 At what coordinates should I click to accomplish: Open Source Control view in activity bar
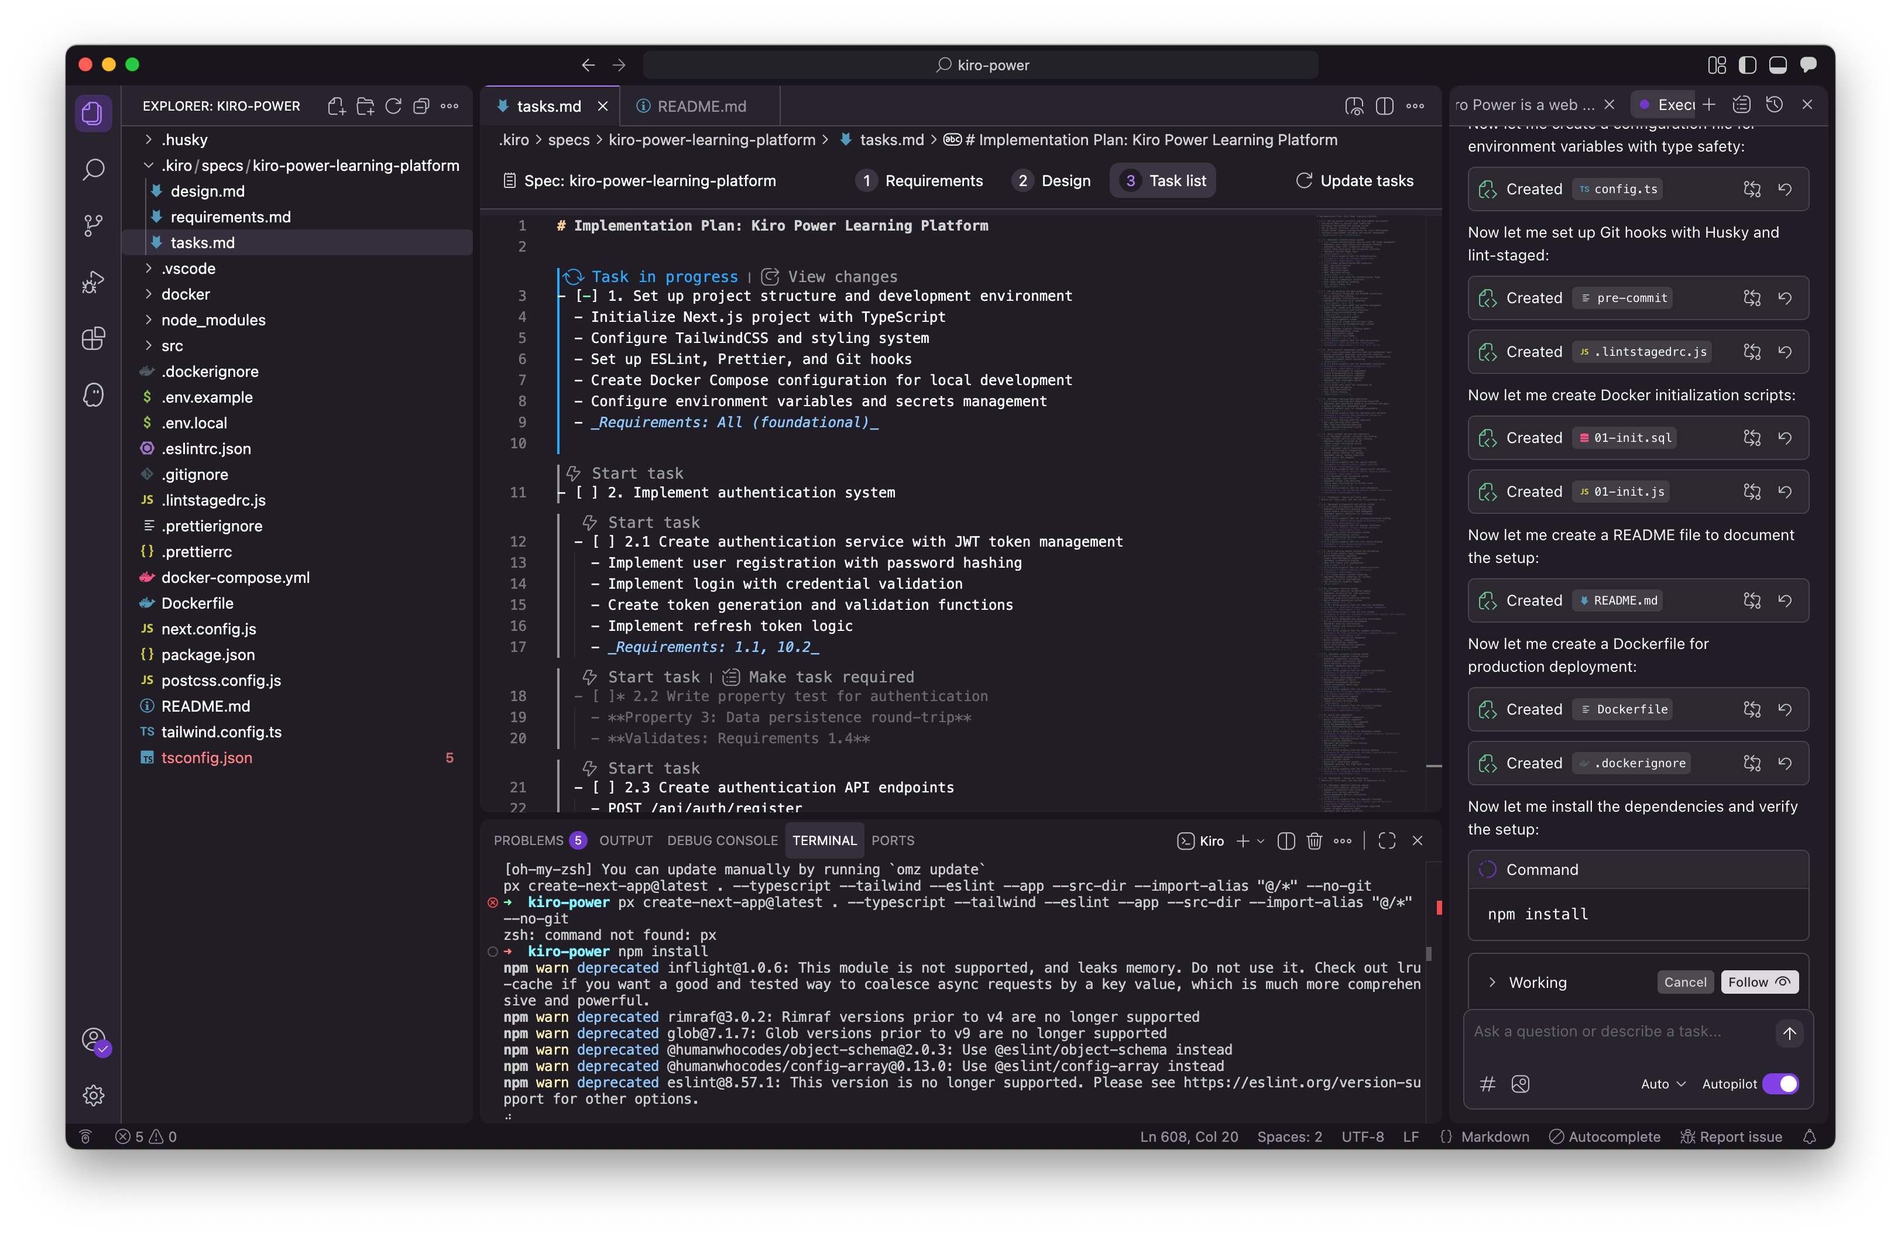tap(94, 226)
